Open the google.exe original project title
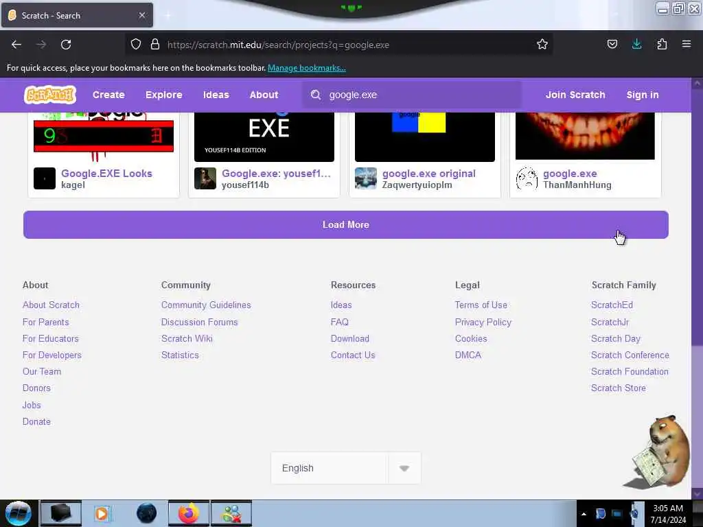Viewport: 703px width, 527px height. 428,174
